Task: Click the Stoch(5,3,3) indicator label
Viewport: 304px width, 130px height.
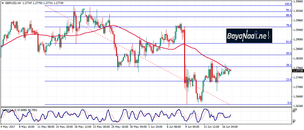Action: [8, 110]
